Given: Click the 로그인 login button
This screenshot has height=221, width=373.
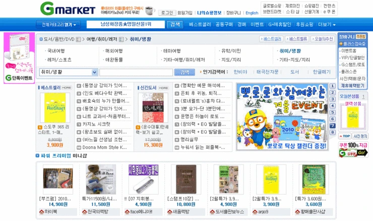Looking at the screenshot, I should pyautogui.click(x=167, y=13).
